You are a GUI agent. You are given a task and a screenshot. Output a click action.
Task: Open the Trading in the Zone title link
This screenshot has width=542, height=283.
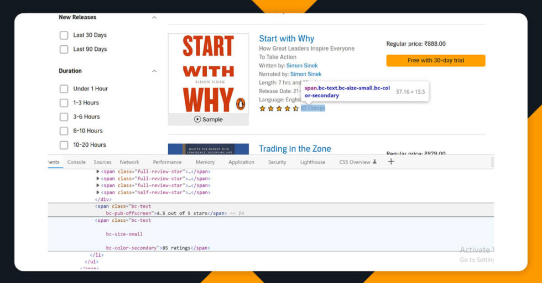pos(295,149)
